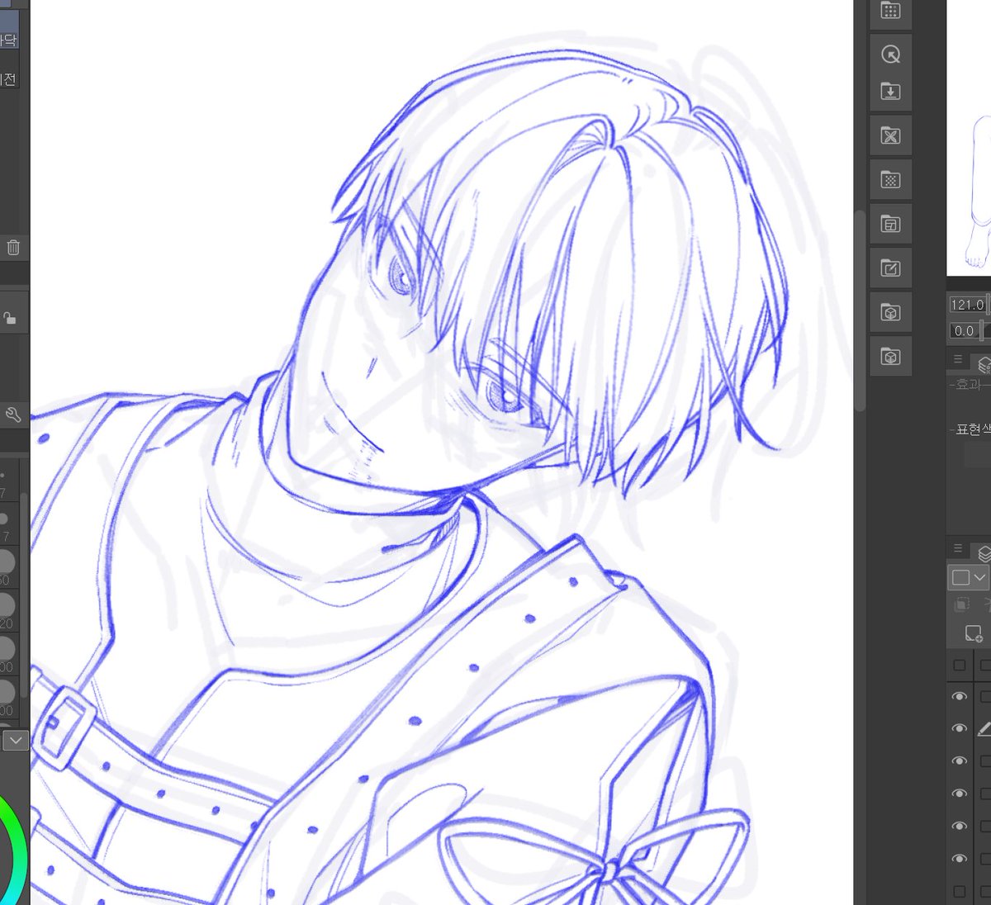Hide the third layer from top via eye

coord(959,761)
